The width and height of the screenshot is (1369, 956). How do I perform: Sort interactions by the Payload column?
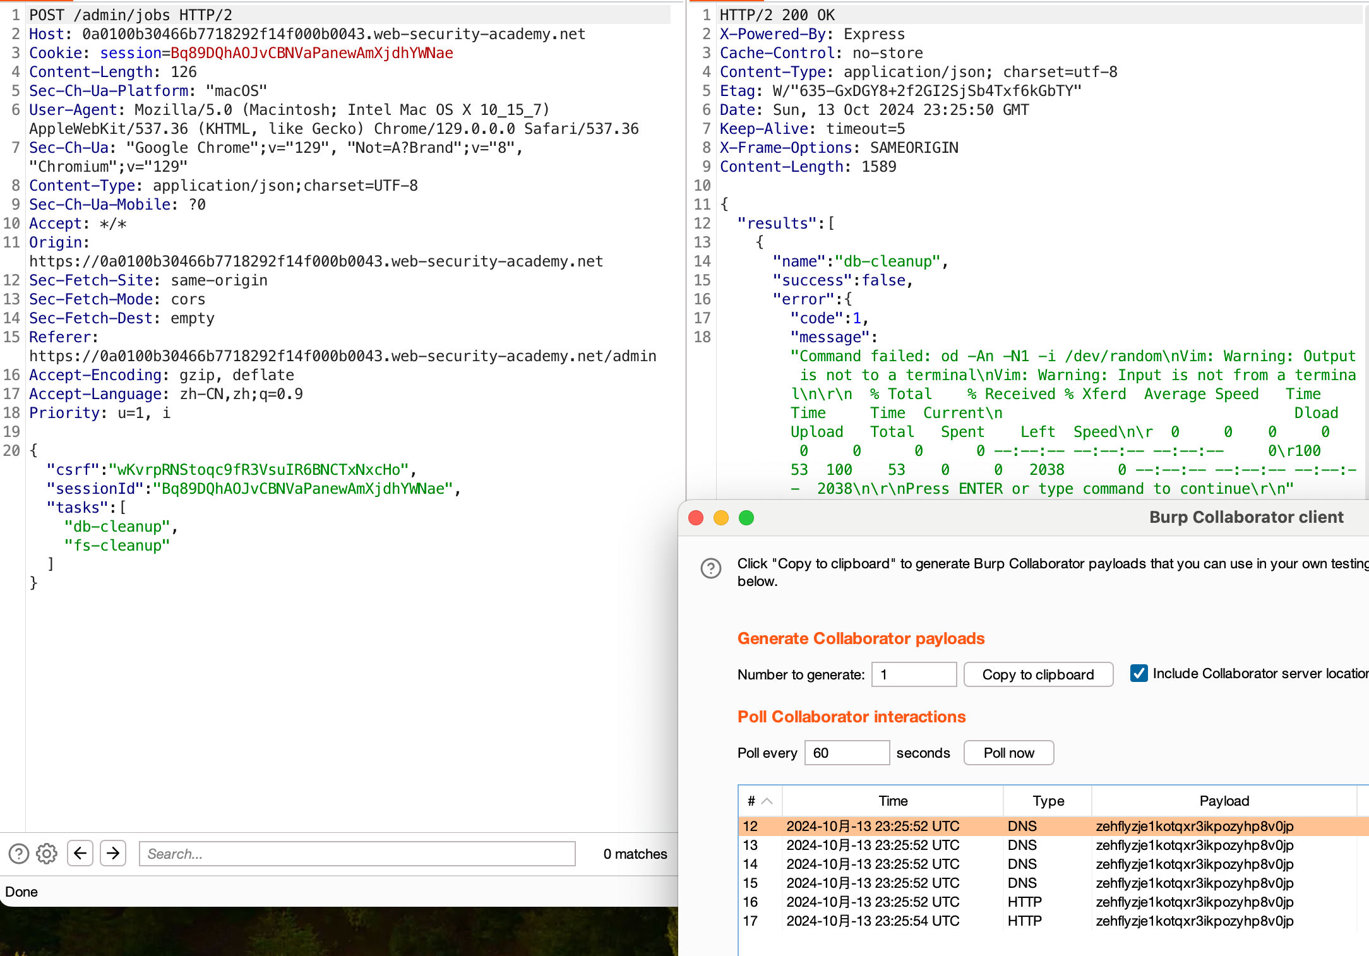pos(1224,801)
